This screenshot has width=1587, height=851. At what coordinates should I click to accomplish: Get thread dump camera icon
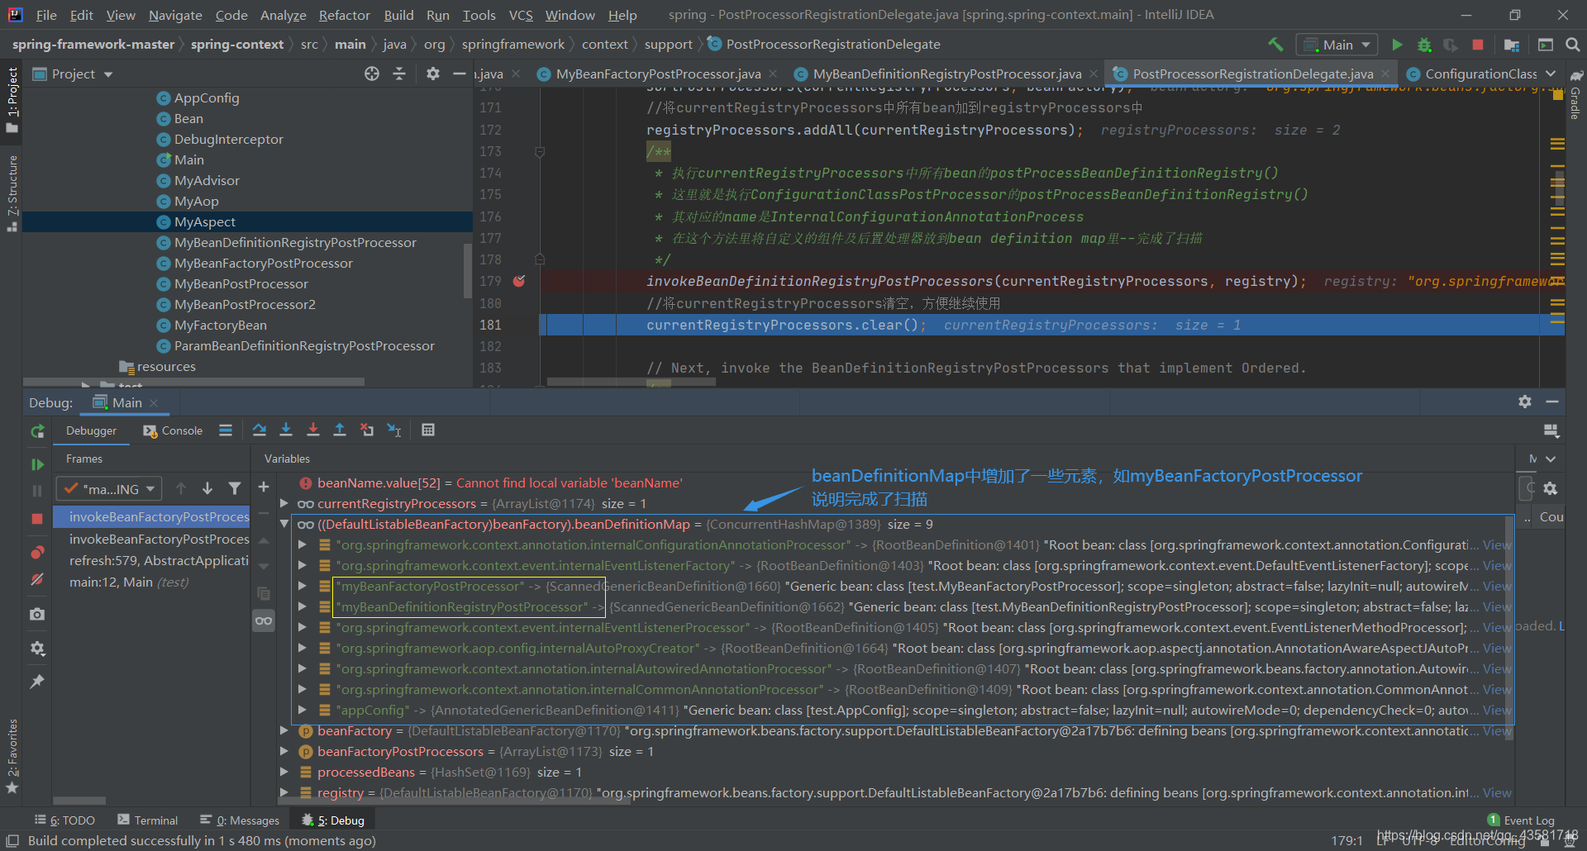point(37,614)
